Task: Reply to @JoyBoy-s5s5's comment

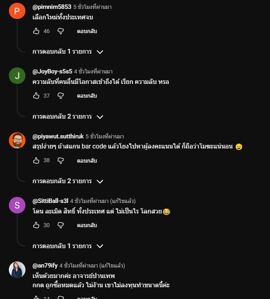Action: (87, 96)
